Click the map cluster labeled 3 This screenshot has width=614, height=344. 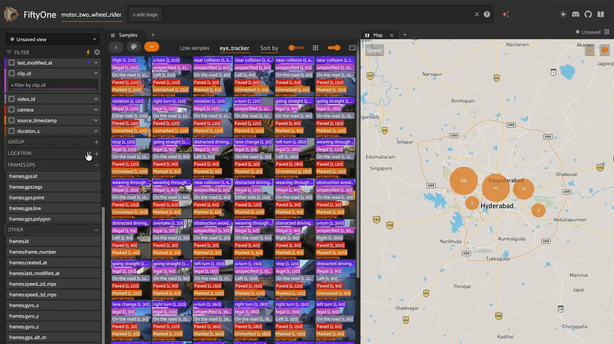[538, 210]
